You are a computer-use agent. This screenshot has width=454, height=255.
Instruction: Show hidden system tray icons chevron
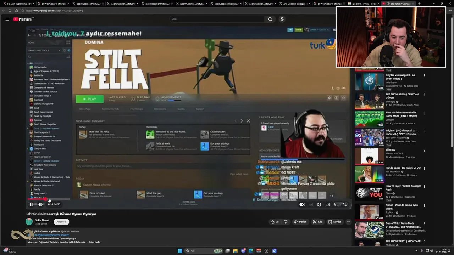[416, 251]
